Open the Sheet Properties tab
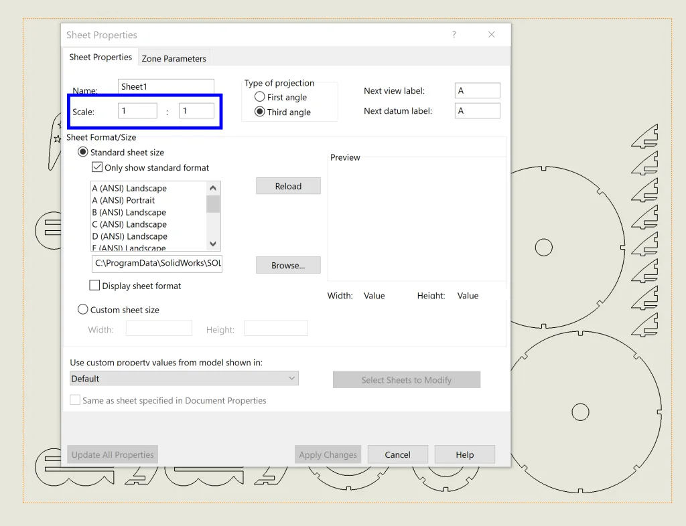The image size is (686, 526). (100, 58)
